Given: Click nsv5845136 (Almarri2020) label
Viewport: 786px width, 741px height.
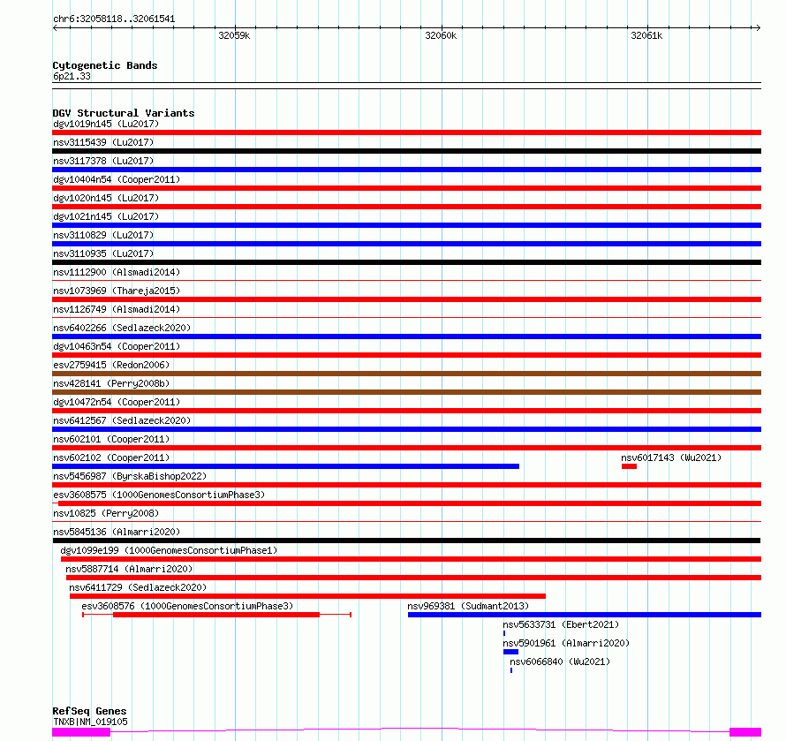Looking at the screenshot, I should 117,532.
